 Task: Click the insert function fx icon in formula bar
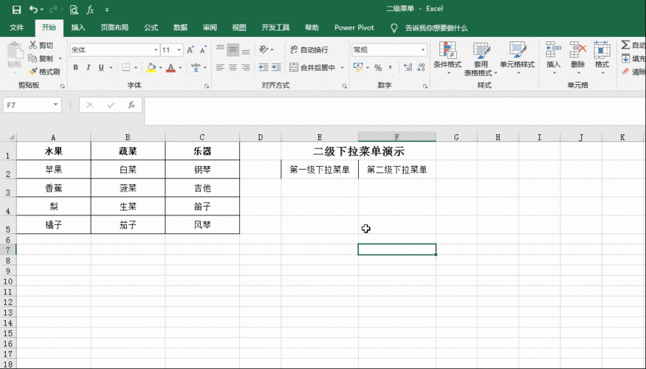click(x=131, y=106)
